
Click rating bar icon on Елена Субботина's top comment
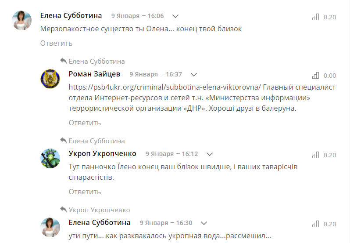(x=315, y=17)
